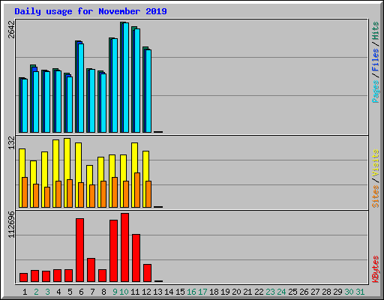The width and height of the screenshot is (384, 300).
Task: Click the yellow 'Visits' legend word
Action: [375, 163]
